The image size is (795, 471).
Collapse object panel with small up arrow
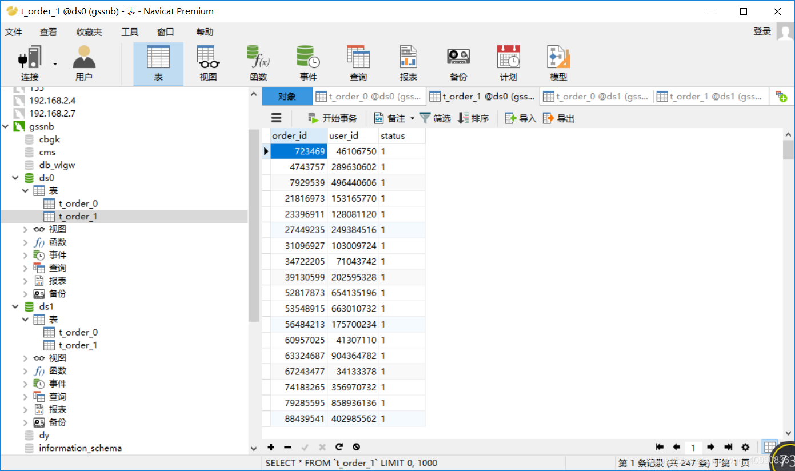pyautogui.click(x=254, y=94)
